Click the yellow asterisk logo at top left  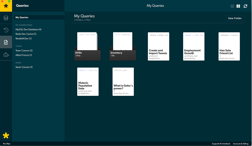[6, 6]
